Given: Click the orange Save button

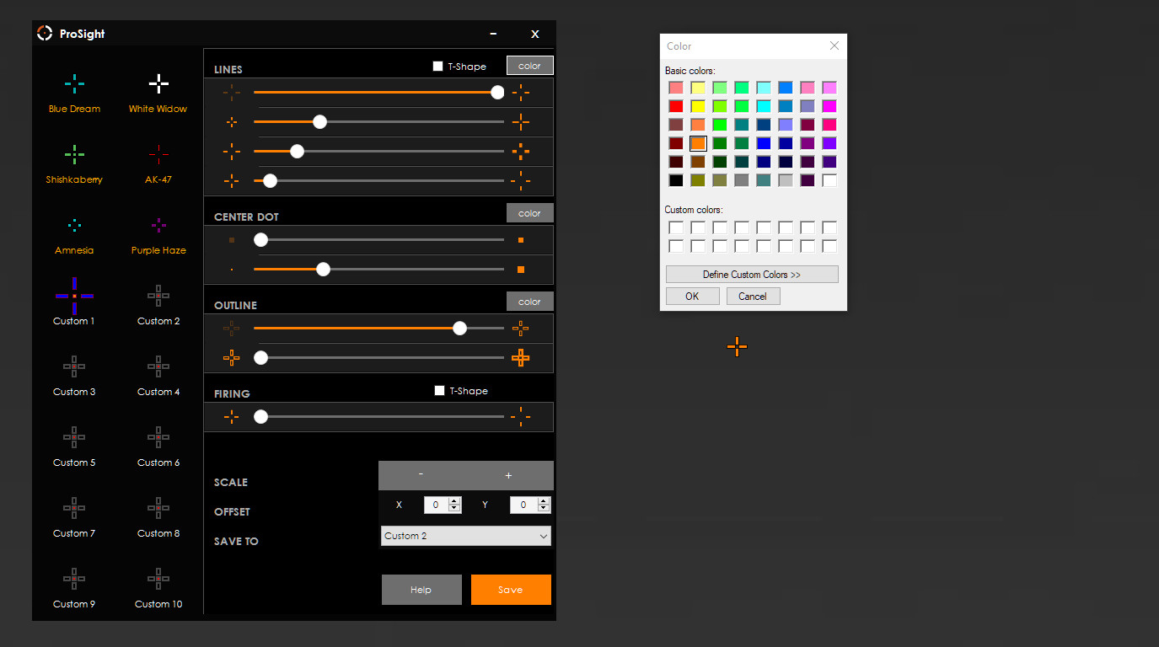Looking at the screenshot, I should point(511,590).
